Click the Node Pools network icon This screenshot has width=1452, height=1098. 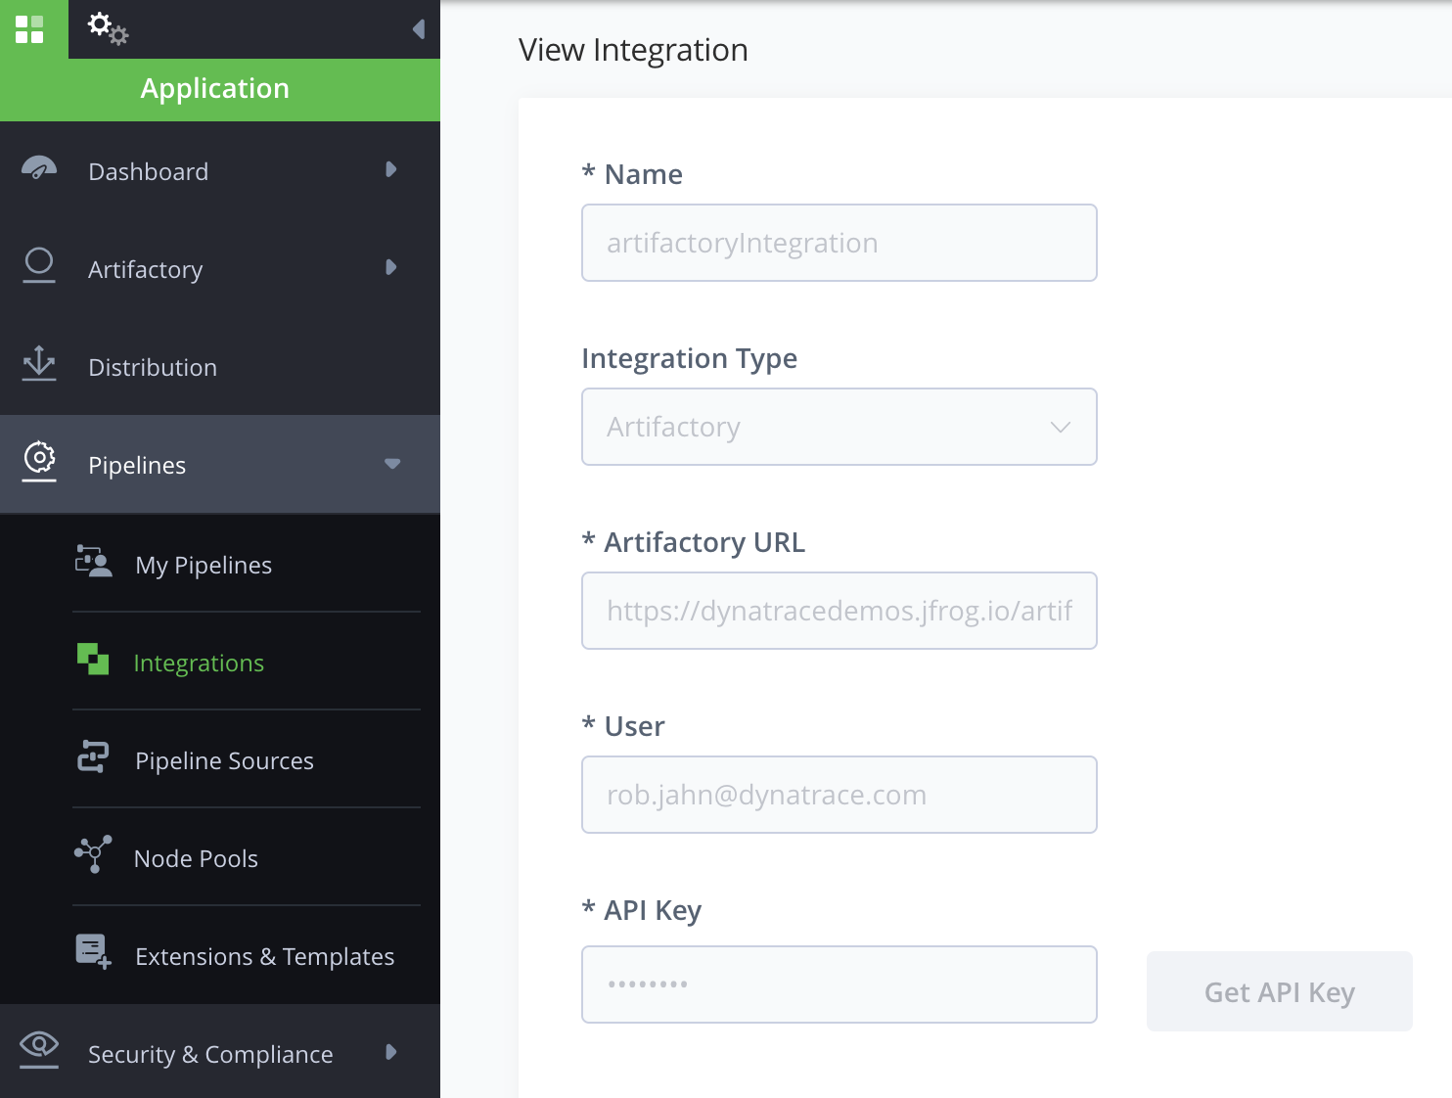tap(93, 854)
